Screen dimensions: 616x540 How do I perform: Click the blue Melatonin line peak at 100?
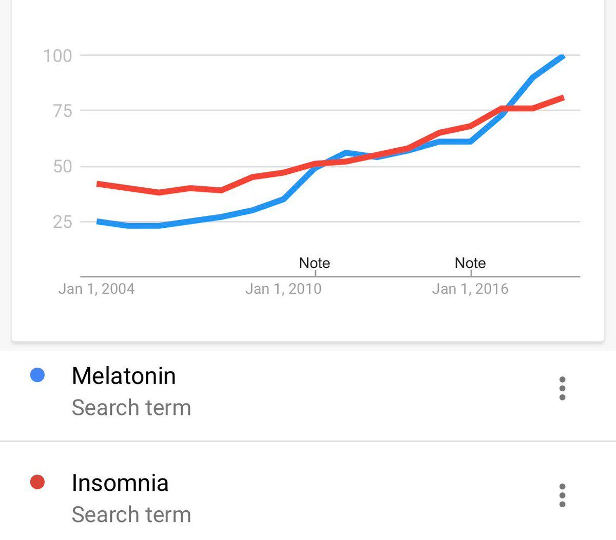click(x=563, y=56)
